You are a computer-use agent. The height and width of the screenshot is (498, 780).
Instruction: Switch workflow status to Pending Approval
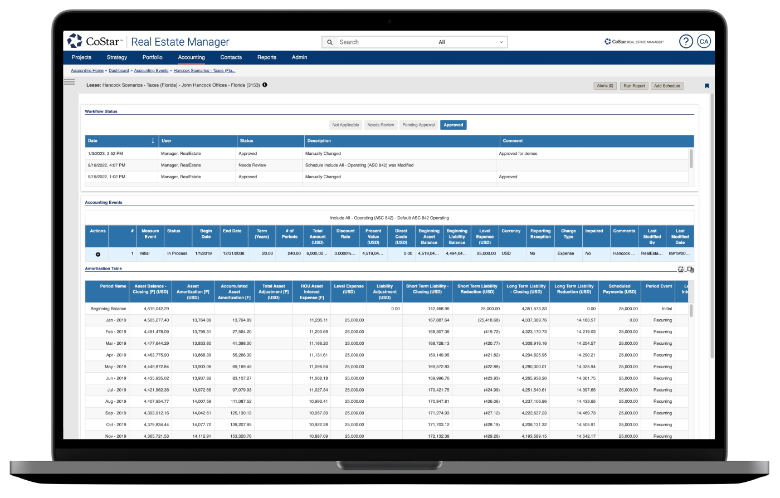[x=418, y=125]
